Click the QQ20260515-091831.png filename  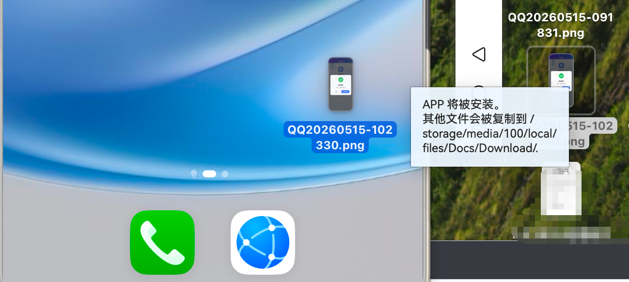tap(561, 25)
